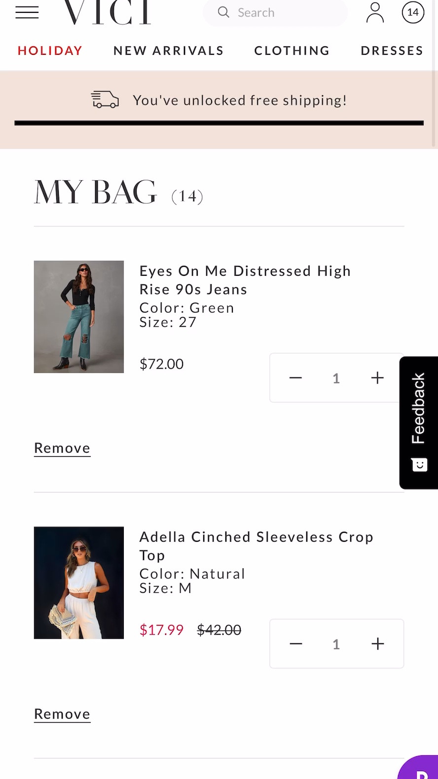Open the account profile icon
Screen dimensions: 438x779
[374, 12]
